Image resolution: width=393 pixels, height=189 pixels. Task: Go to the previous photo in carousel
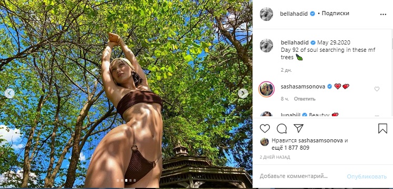pos(9,93)
